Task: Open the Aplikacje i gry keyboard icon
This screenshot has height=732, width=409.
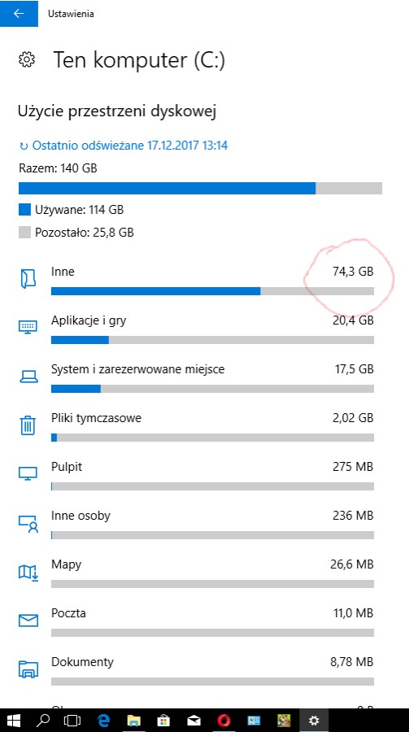Action: tap(28, 327)
